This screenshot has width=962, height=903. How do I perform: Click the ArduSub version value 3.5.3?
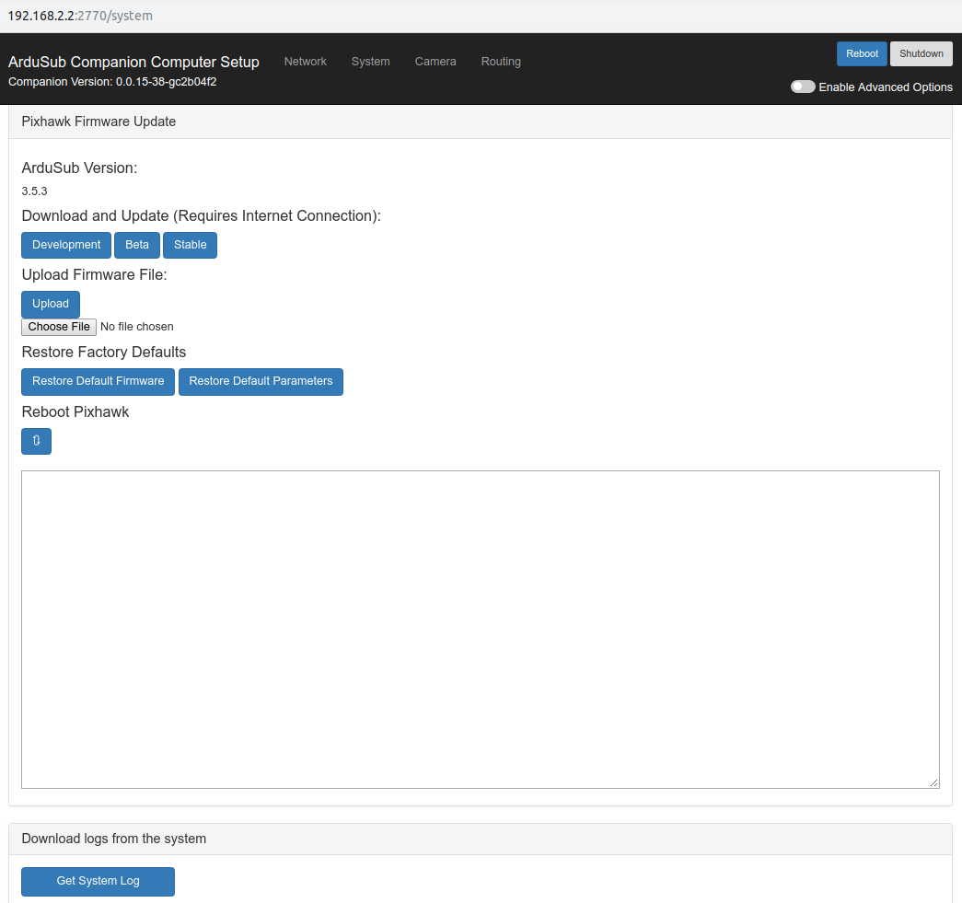pyautogui.click(x=34, y=191)
